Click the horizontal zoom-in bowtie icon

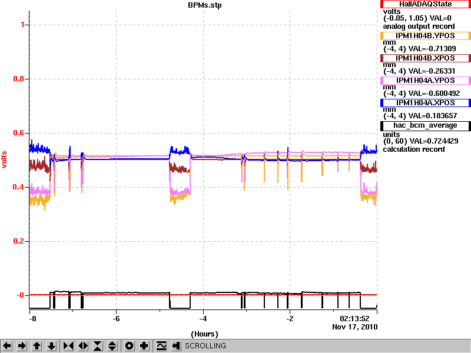tap(68, 346)
